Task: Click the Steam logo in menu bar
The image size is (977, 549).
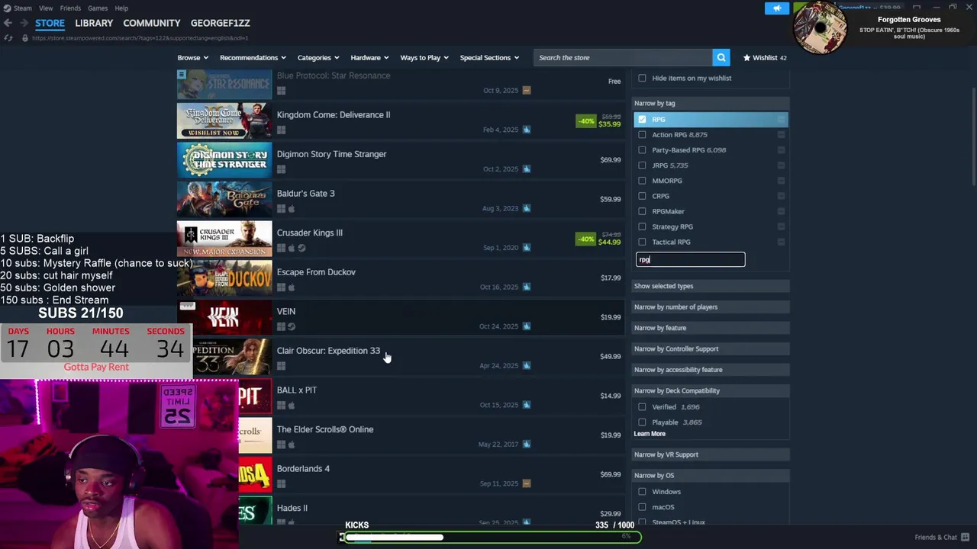Action: point(8,8)
